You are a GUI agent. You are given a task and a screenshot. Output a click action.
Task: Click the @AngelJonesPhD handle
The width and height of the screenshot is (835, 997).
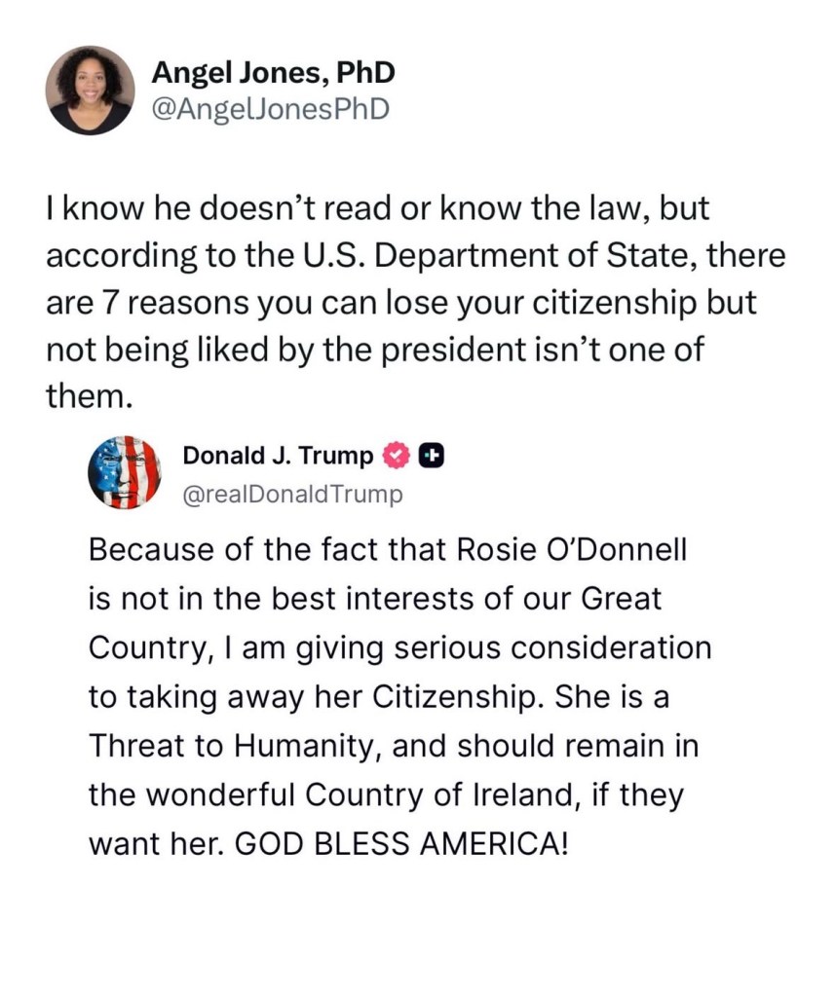(x=271, y=109)
